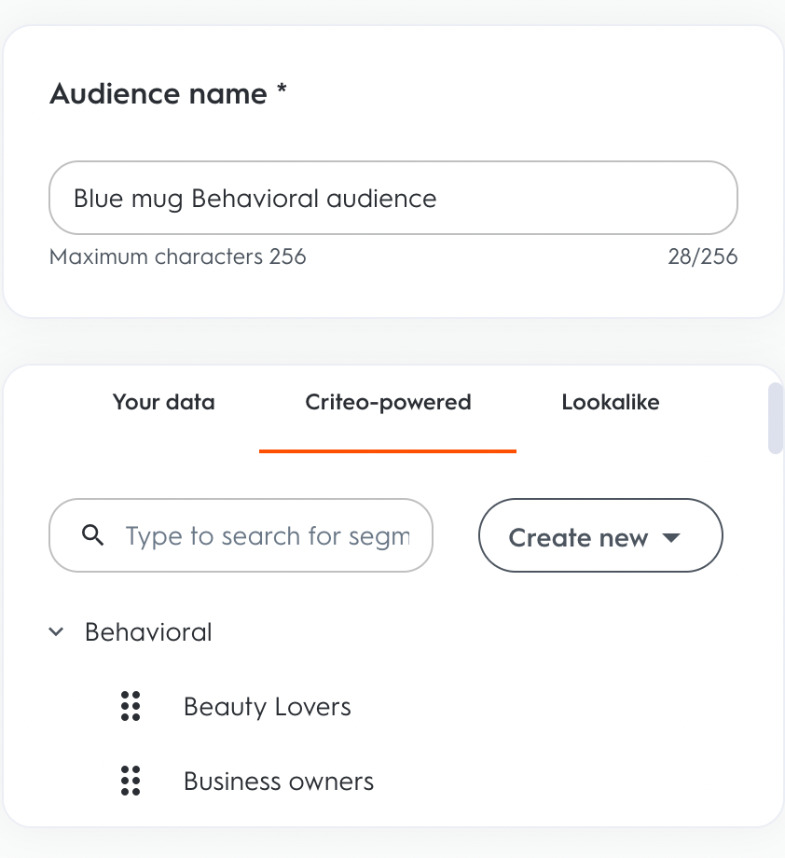Collapse the Behavioral section chevron
This screenshot has width=785, height=858.
tap(57, 632)
